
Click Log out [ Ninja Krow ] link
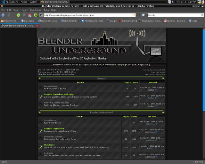[139, 65]
